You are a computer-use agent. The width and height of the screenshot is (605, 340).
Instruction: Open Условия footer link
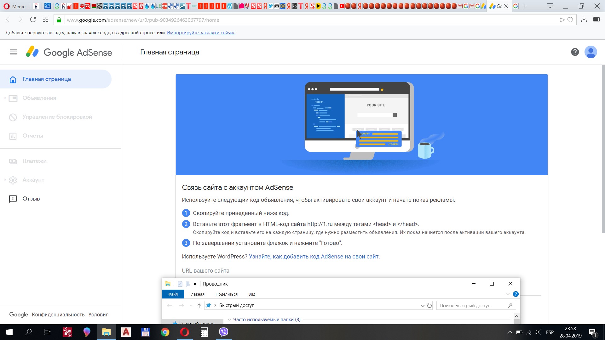click(98, 314)
